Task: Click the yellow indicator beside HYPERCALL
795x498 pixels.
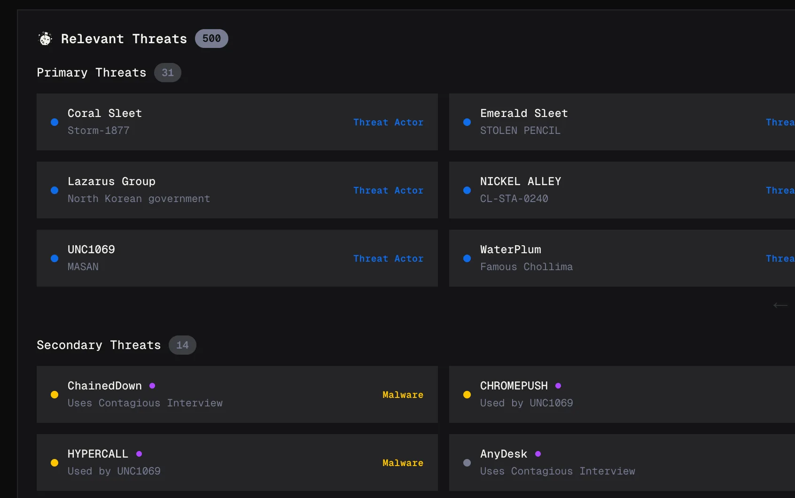Action: pyautogui.click(x=54, y=463)
